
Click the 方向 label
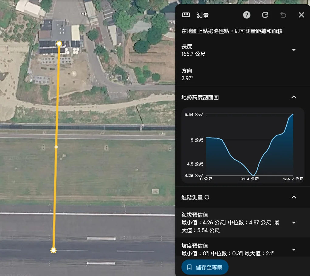(x=187, y=71)
